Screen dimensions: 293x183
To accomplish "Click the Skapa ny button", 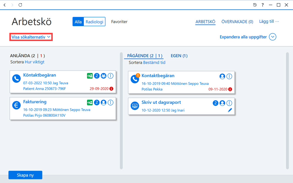I will coord(25,175).
